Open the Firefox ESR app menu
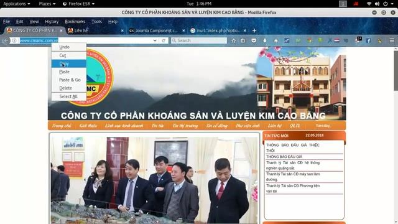 [x=78, y=4]
